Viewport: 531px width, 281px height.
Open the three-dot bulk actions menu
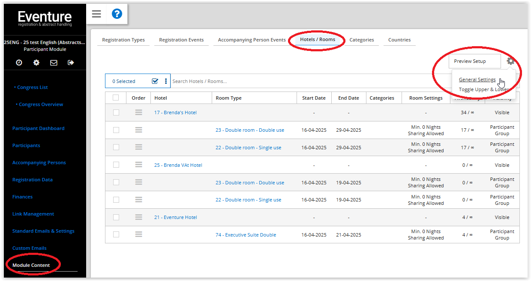166,81
